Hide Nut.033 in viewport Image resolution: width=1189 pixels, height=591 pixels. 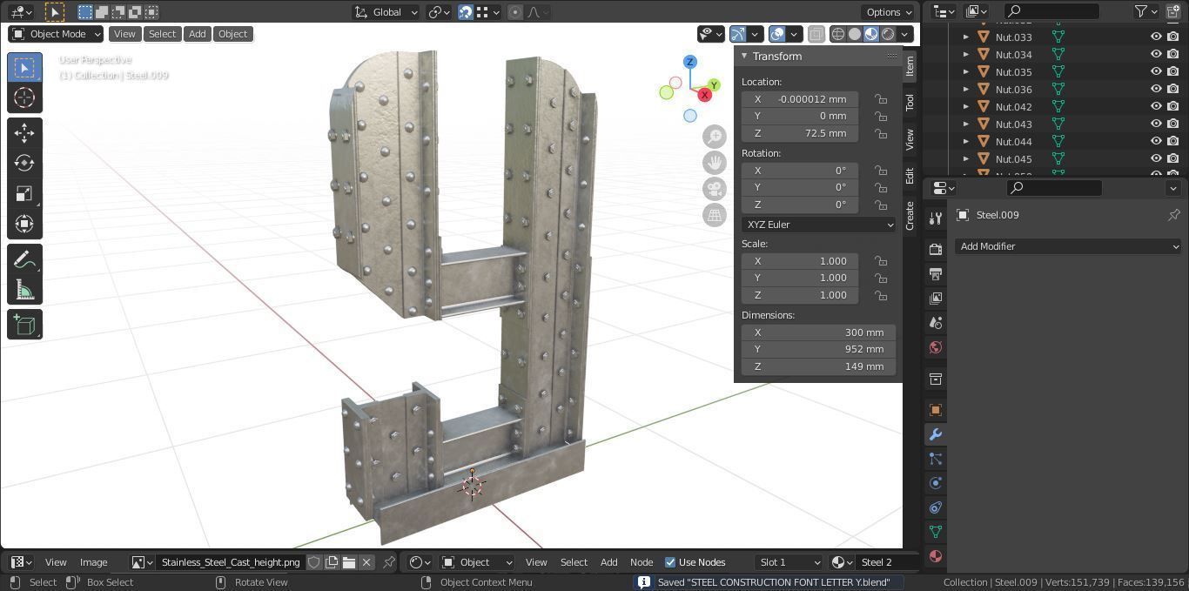coord(1156,37)
